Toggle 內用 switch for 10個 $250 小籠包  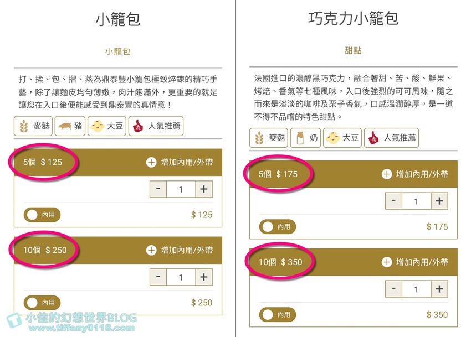click(x=42, y=303)
